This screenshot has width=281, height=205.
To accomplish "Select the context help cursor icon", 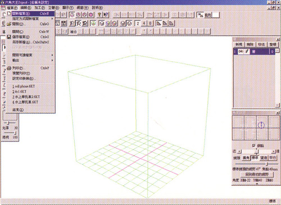I will [106, 15].
